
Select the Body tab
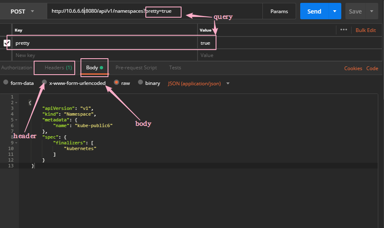(94, 68)
